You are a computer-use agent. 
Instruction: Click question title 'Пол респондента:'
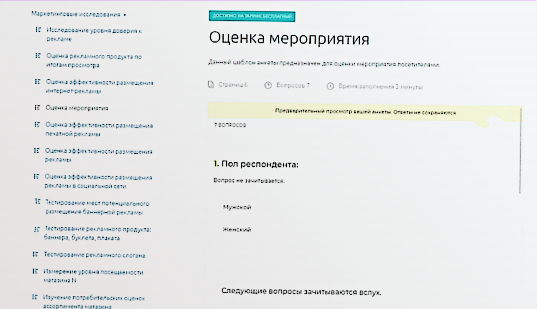click(x=260, y=164)
